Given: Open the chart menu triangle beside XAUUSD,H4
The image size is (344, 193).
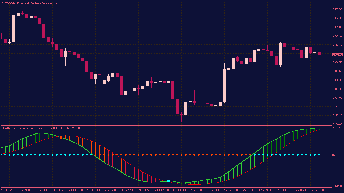Looking at the screenshot, I should (x=3, y=3).
